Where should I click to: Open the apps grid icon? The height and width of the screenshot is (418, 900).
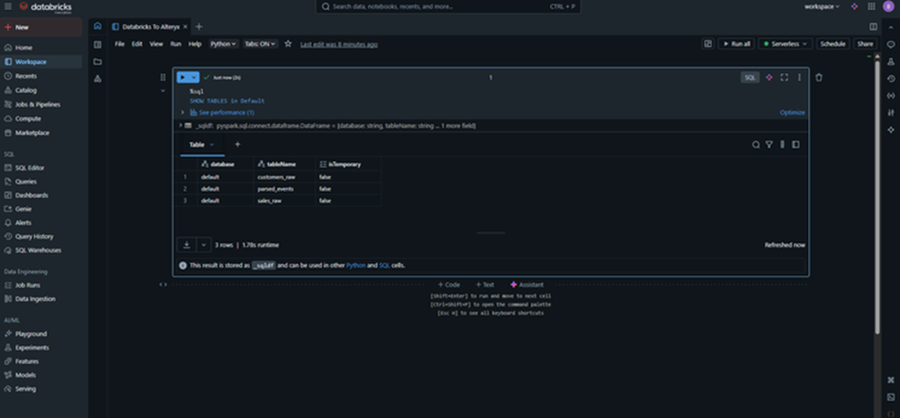coord(871,6)
